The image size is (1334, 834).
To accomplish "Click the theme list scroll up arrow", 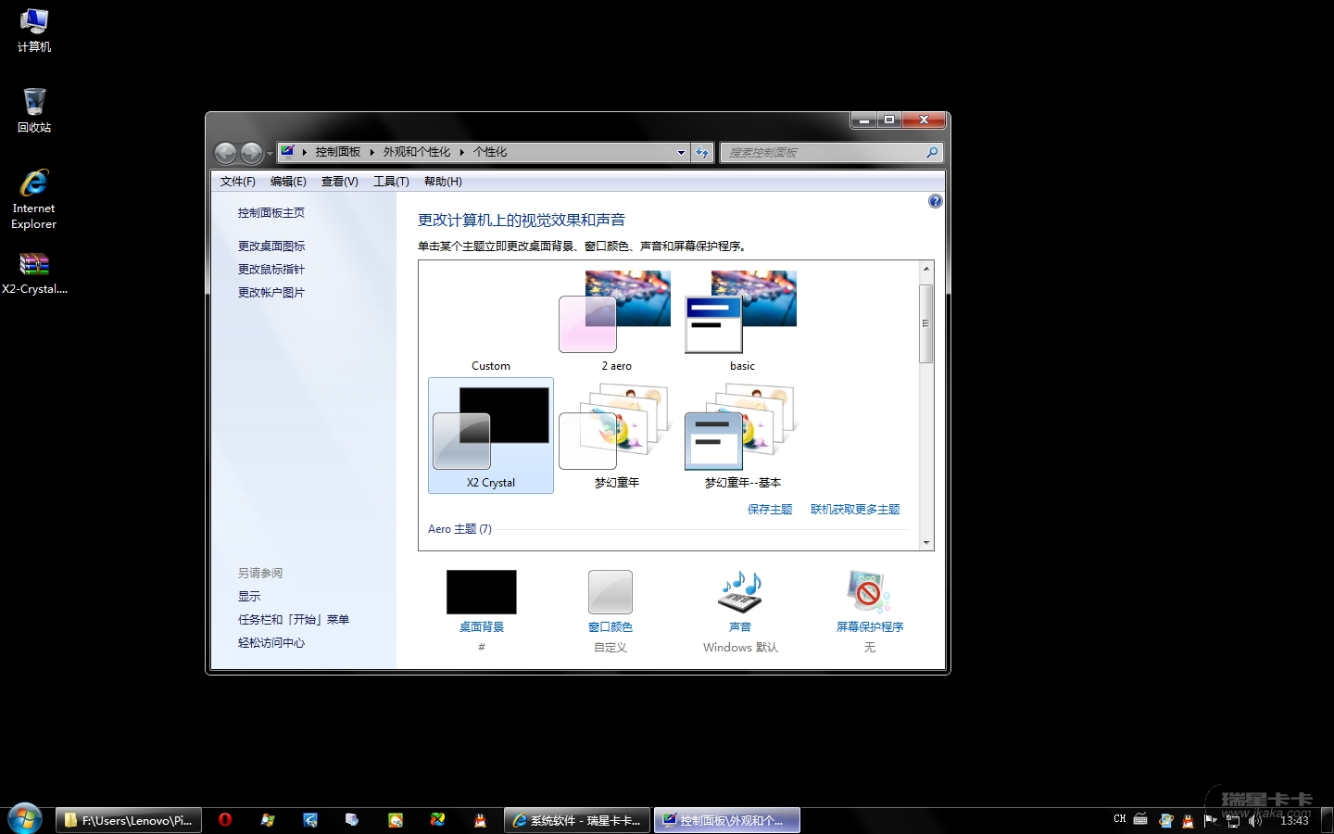I will (x=925, y=269).
